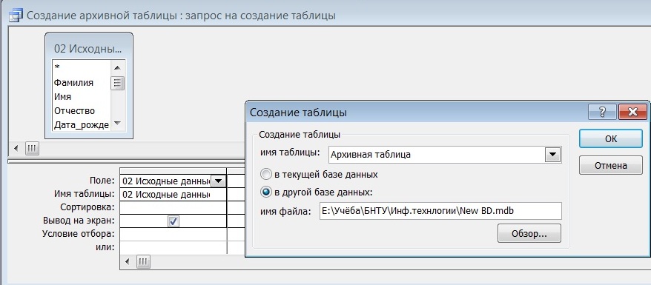
Task: Toggle the Вывод на экран checkbox
Action: (x=173, y=221)
